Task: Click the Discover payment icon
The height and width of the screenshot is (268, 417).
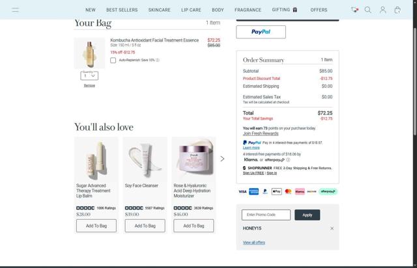Action: click(x=311, y=191)
